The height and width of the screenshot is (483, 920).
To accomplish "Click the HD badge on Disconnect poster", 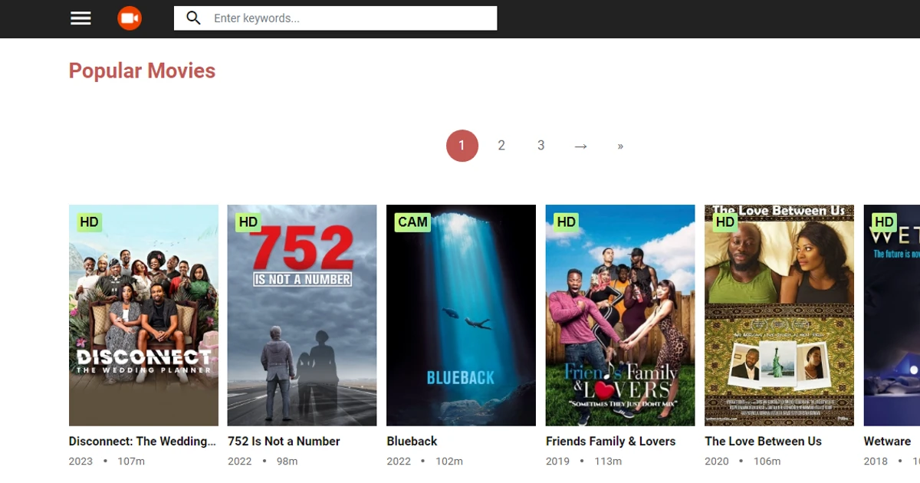I will coord(89,222).
